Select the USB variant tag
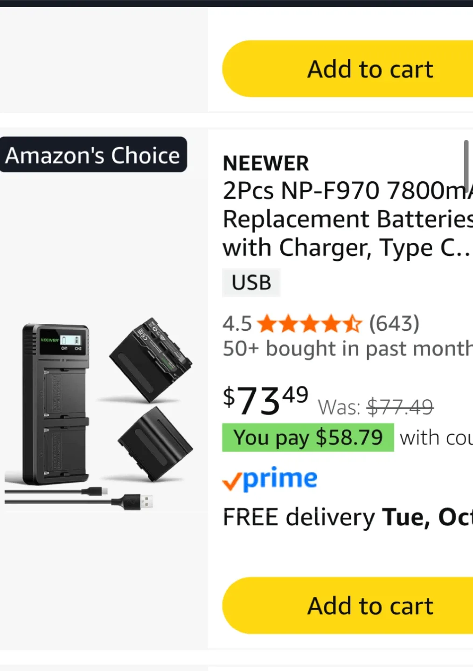This screenshot has width=473, height=671. coord(251,282)
